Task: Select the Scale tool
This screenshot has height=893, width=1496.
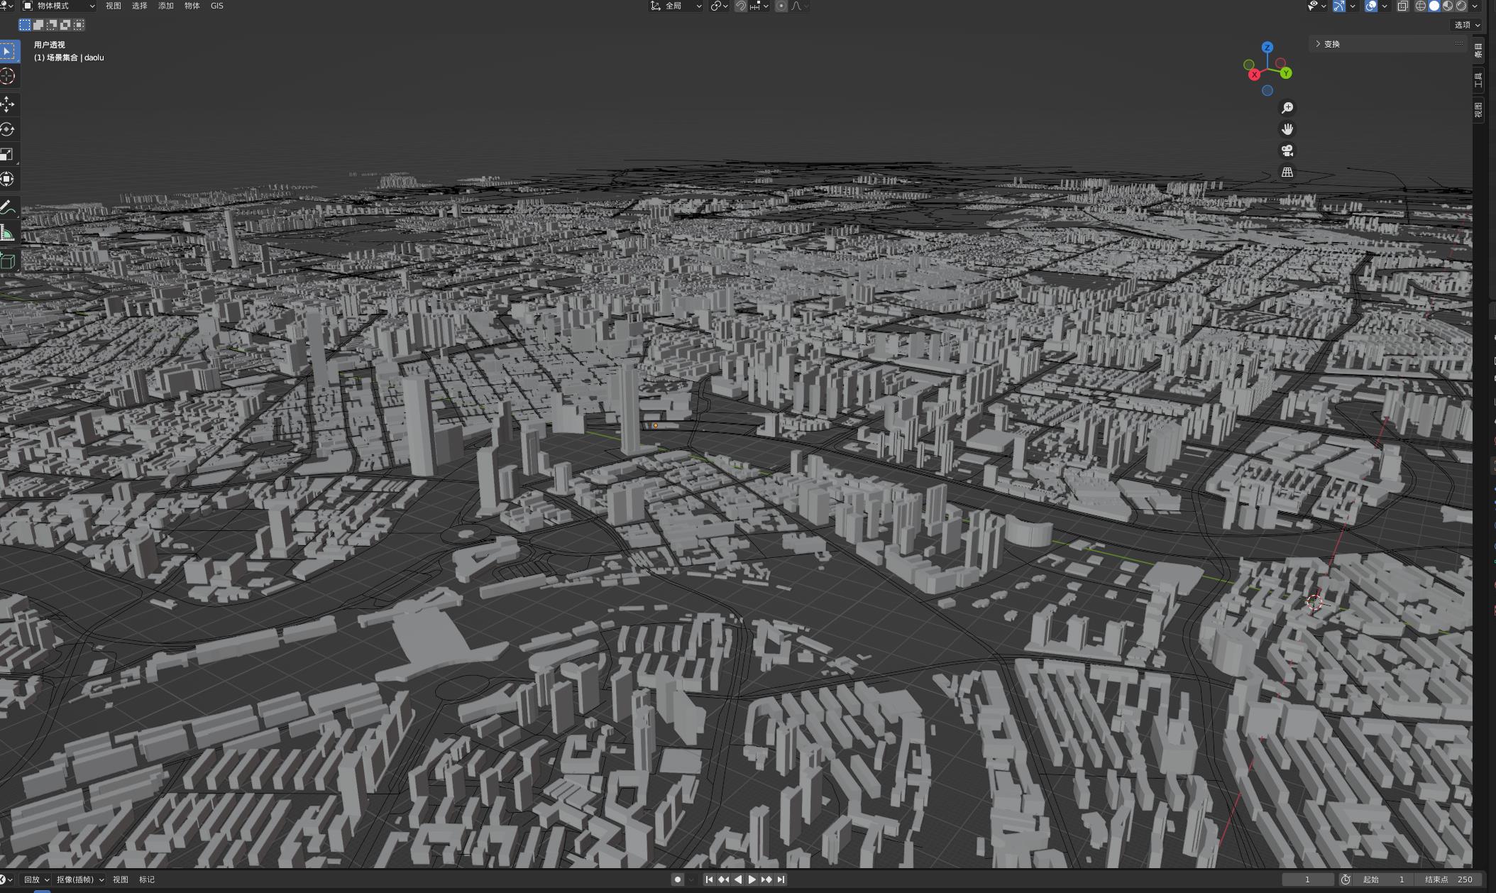Action: (x=8, y=154)
